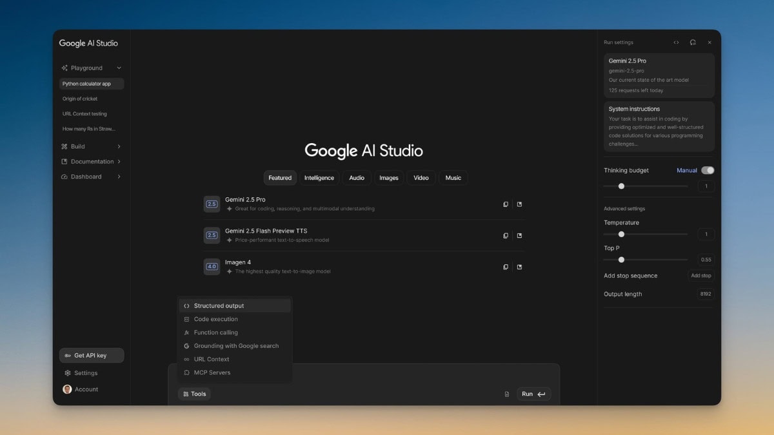The height and width of the screenshot is (435, 774).
Task: Switch to the Video tab
Action: [421, 178]
